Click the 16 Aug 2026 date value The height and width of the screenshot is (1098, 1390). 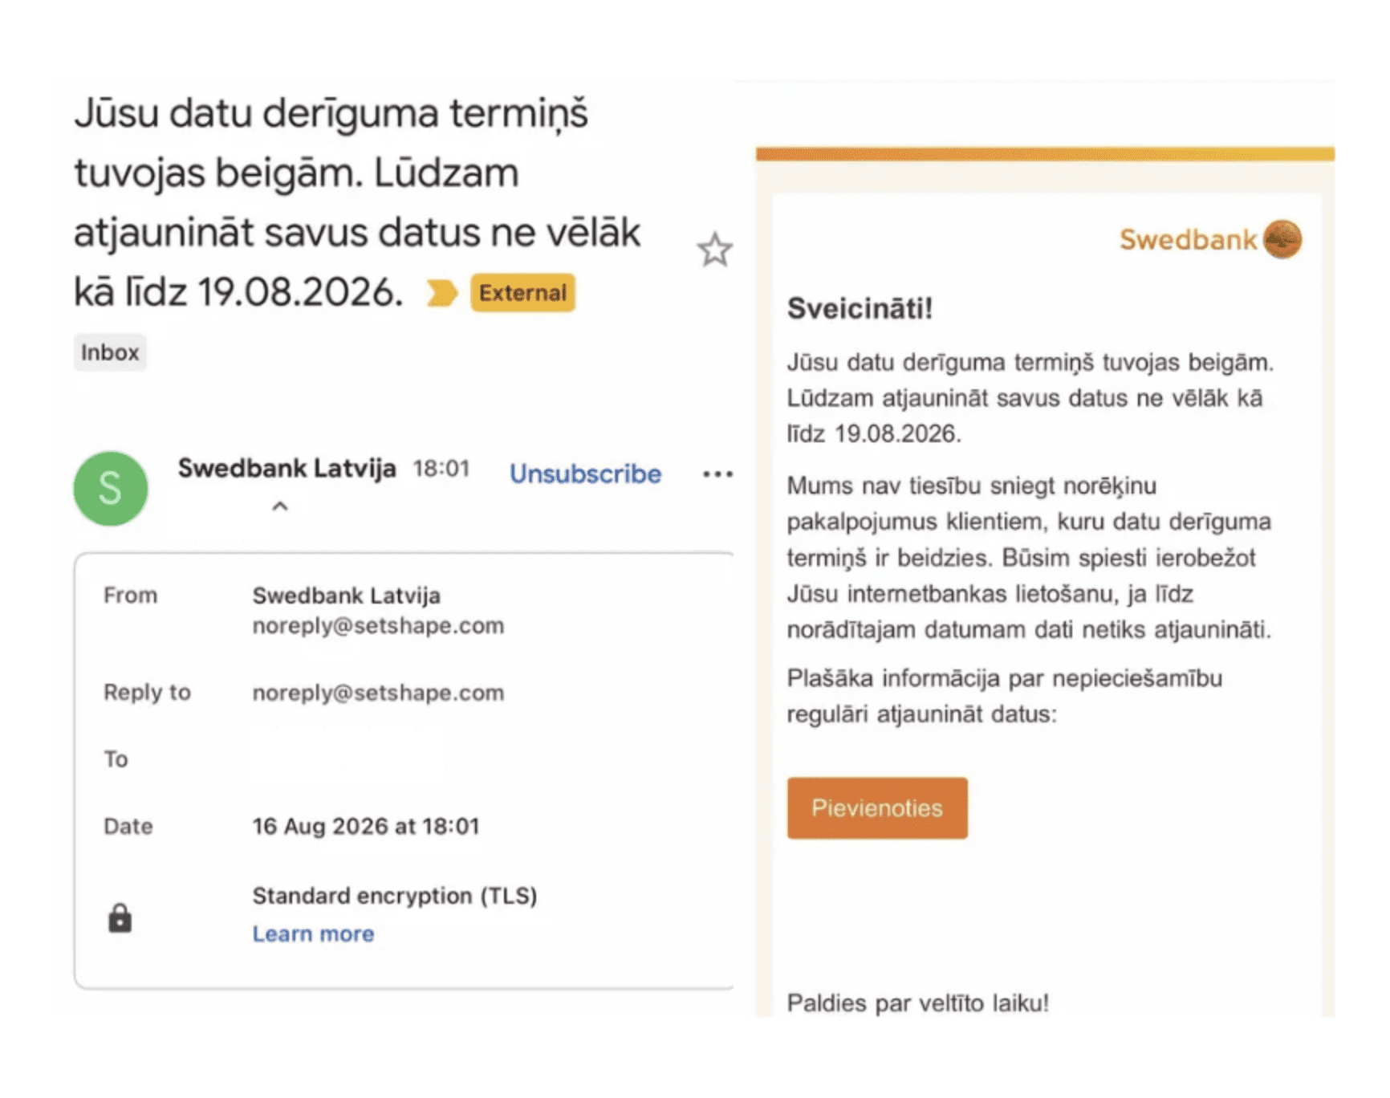(366, 826)
